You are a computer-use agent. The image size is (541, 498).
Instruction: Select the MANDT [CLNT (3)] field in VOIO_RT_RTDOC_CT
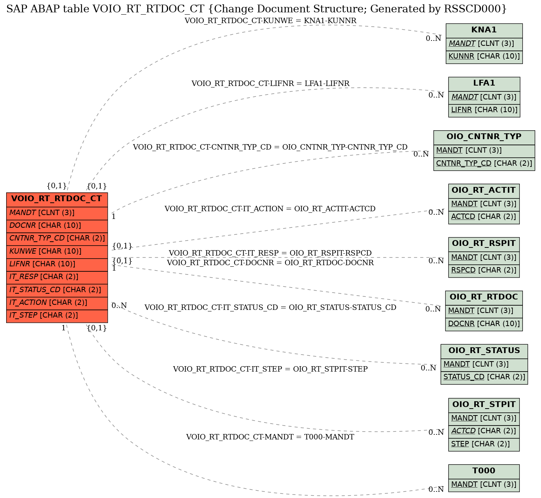point(57,213)
